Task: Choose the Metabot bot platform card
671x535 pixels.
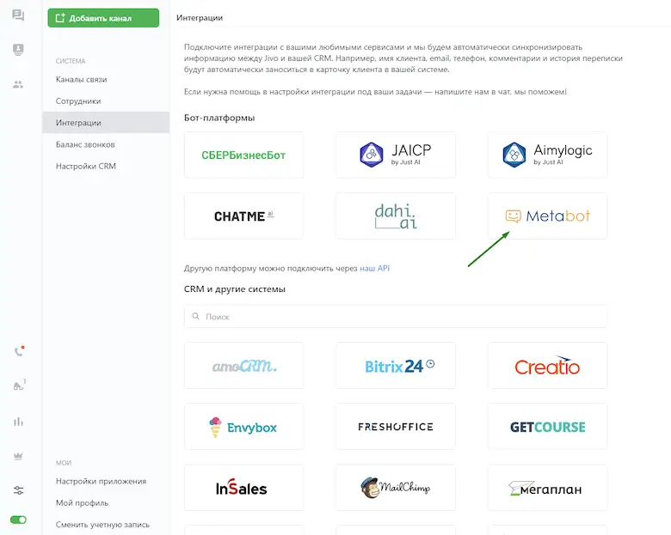Action: click(547, 216)
